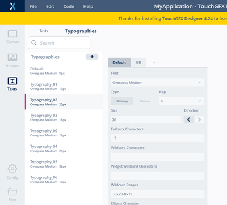This screenshot has width=227, height=205.
Task: Click the Typographies list header
Action: 45,57
